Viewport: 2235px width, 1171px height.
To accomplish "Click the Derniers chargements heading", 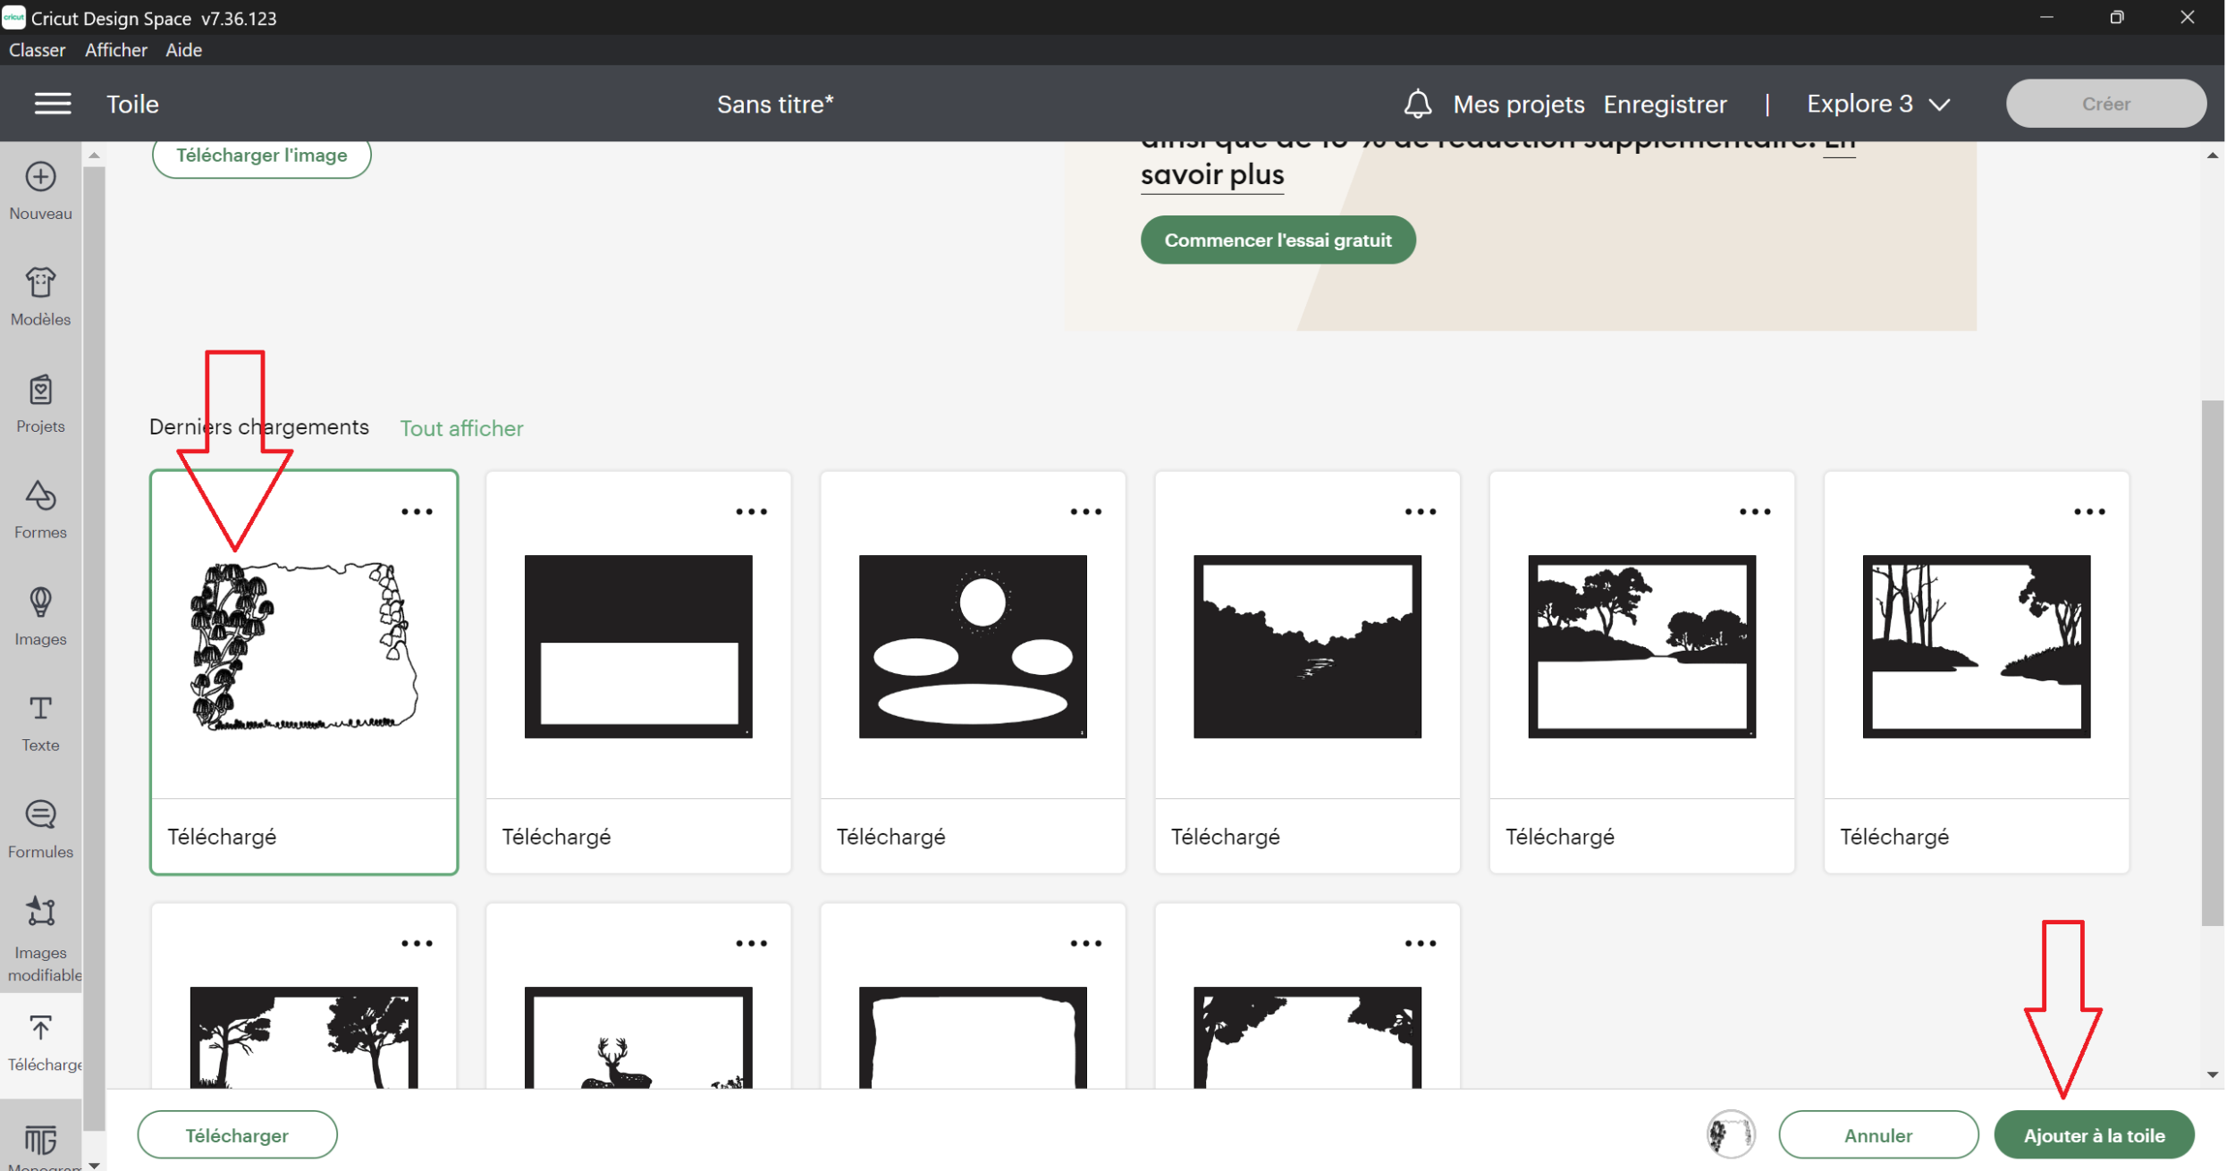I will coord(258,426).
